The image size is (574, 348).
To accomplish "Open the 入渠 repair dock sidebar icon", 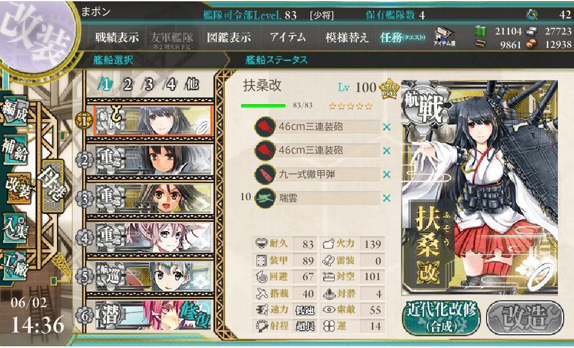I will pyautogui.click(x=15, y=228).
